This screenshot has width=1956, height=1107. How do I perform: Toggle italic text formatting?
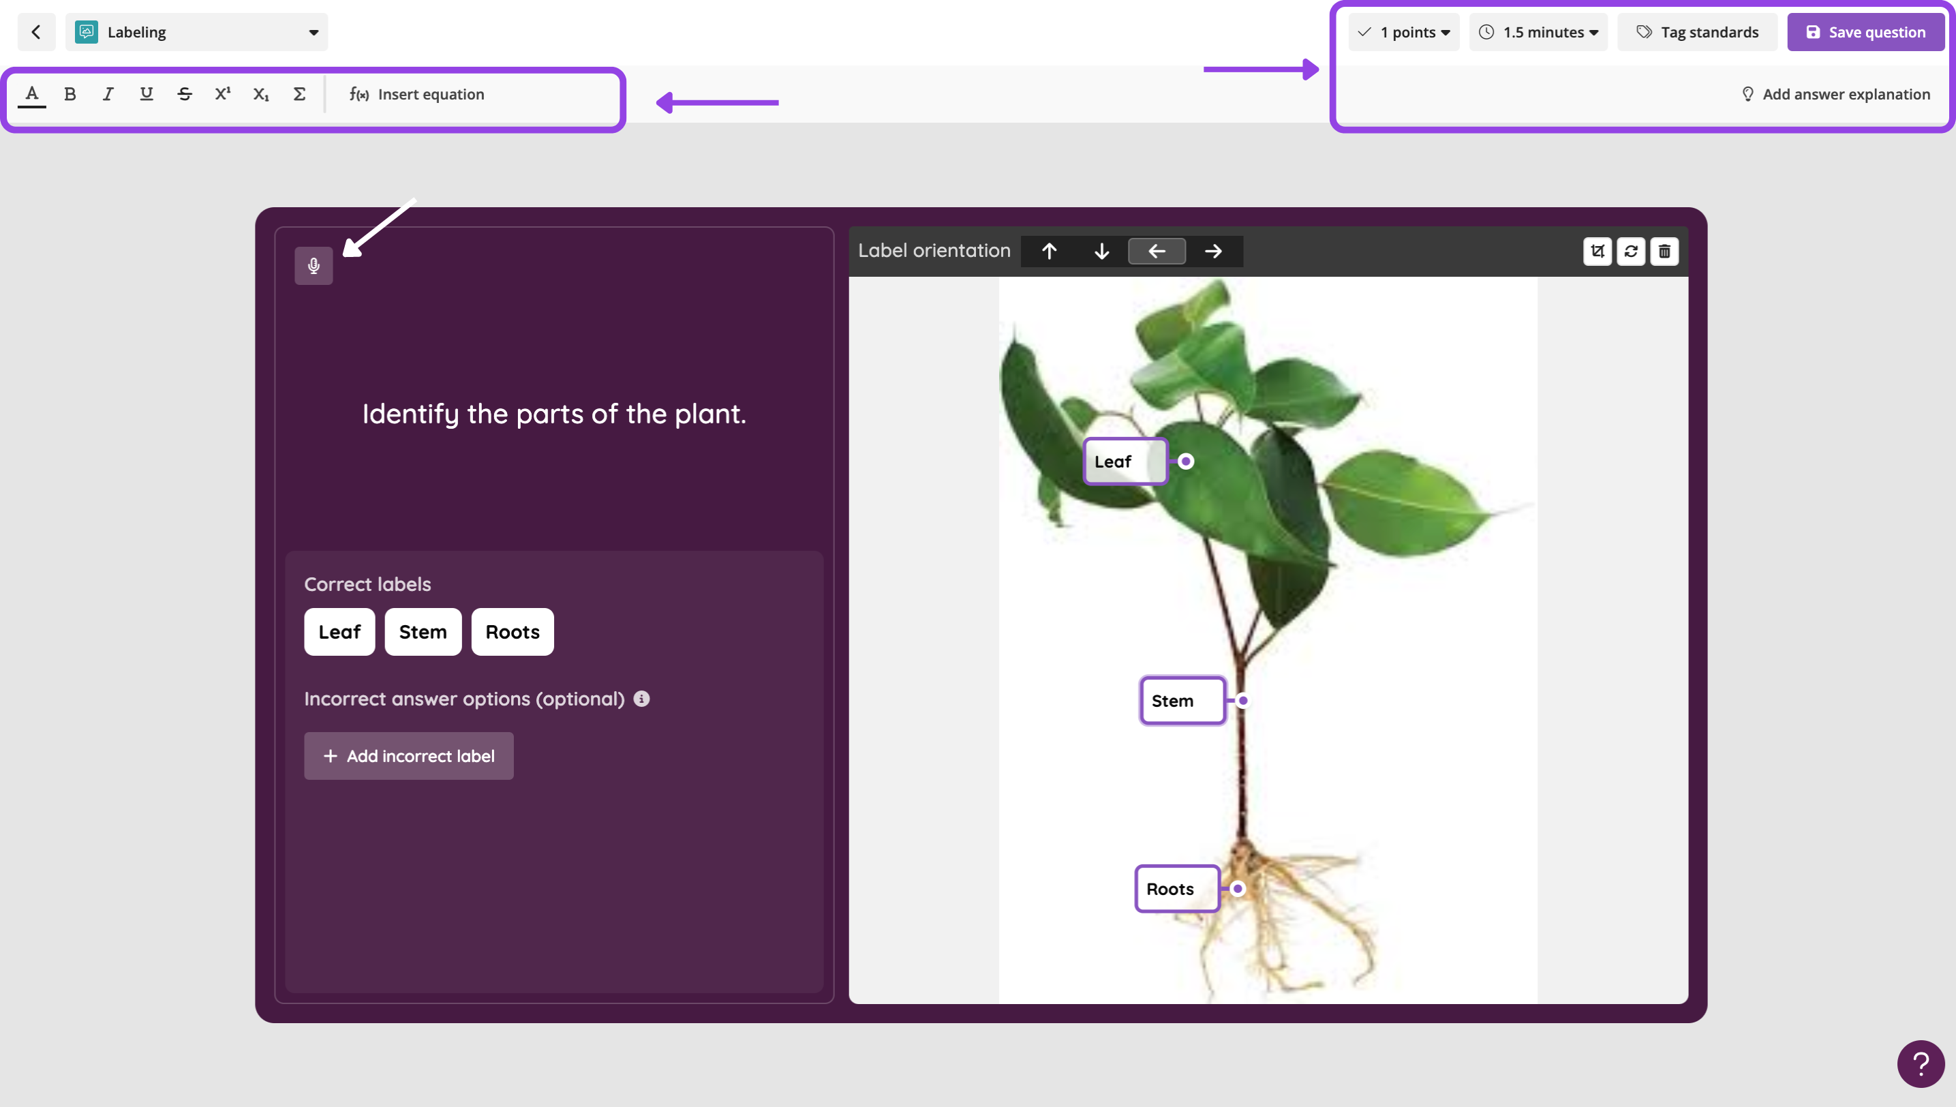point(108,93)
